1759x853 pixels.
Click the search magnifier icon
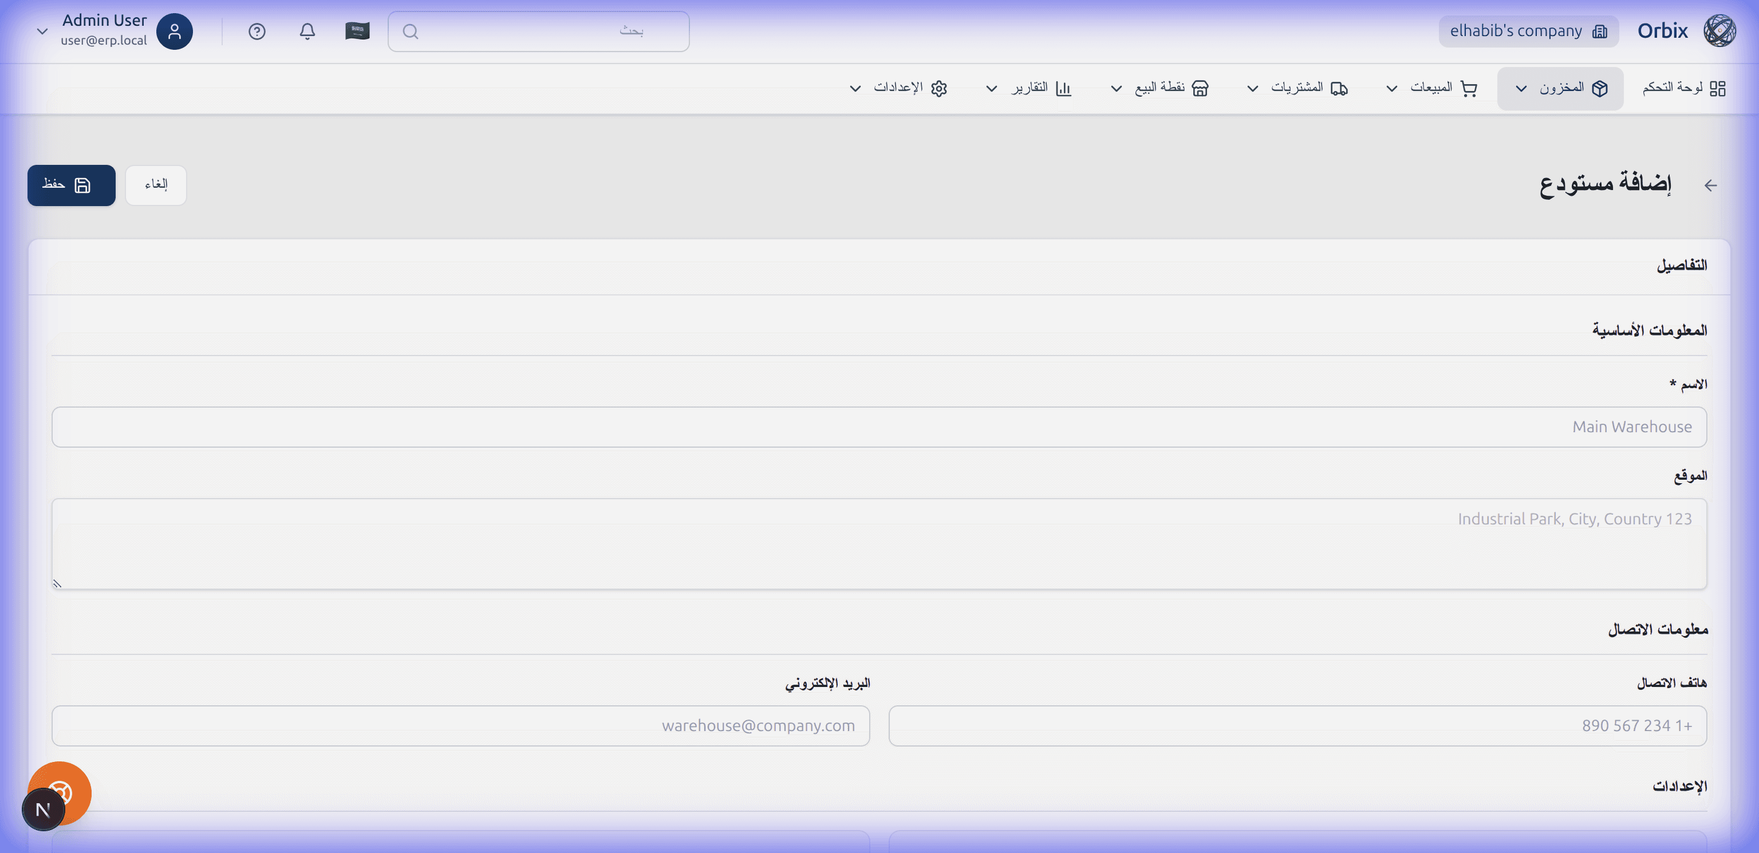pos(411,31)
